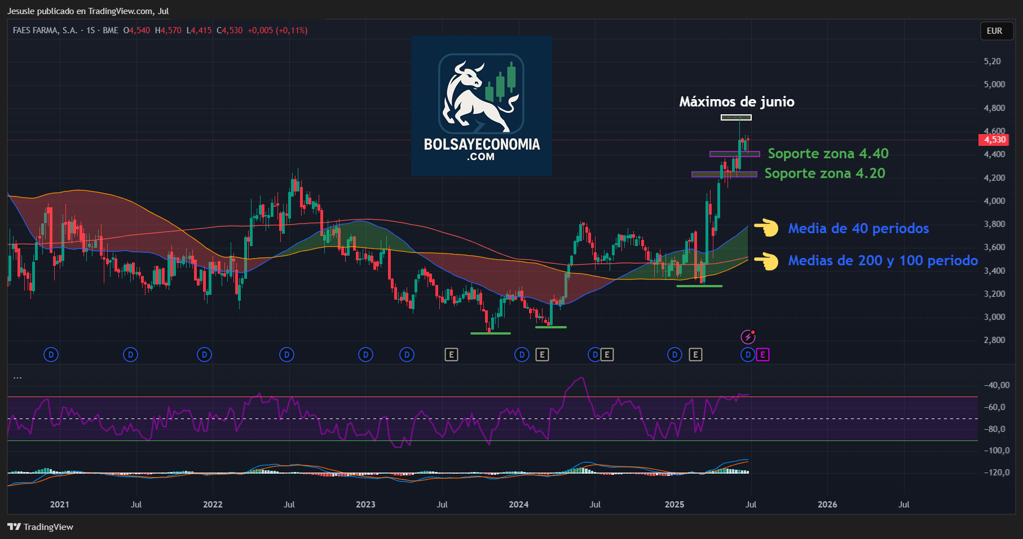
Task: Click the E earnings marker above Jul 2023
Action: [x=451, y=355]
